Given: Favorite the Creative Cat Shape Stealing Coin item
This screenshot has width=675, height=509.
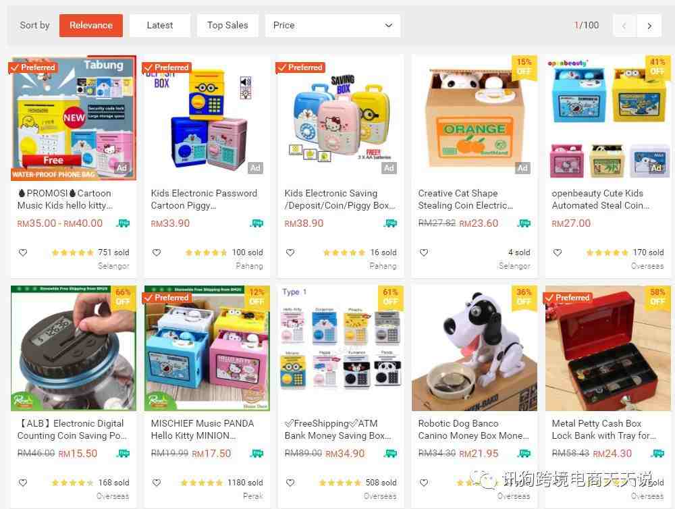Looking at the screenshot, I should pos(424,252).
